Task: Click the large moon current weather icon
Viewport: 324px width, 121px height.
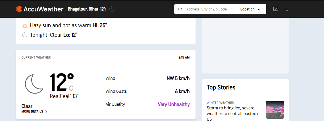Action: click(x=34, y=84)
